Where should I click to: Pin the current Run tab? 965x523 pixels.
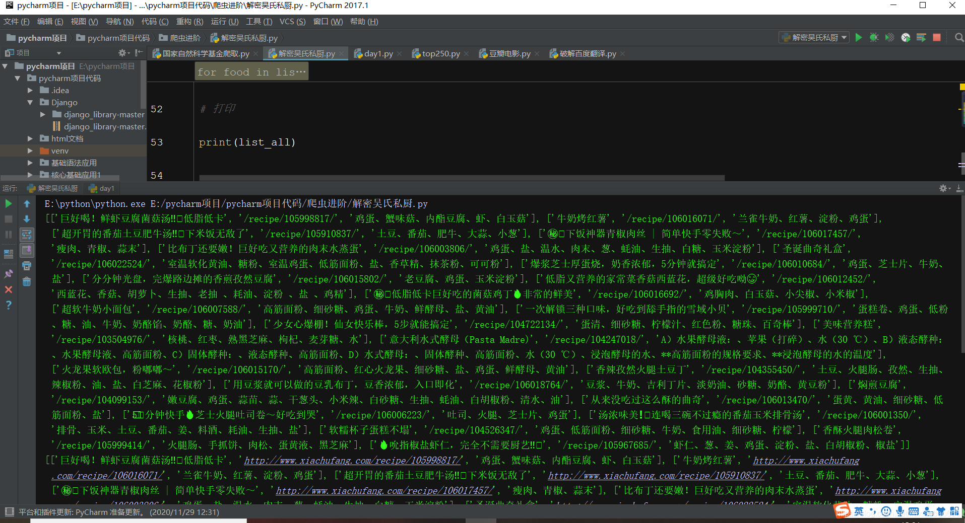pos(9,273)
